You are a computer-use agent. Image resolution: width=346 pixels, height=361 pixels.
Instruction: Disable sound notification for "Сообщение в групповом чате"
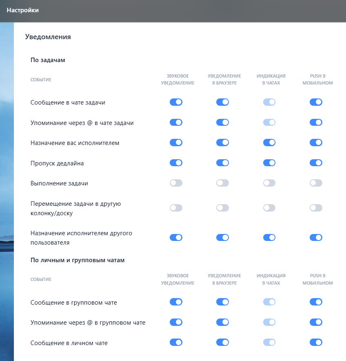pos(176,302)
